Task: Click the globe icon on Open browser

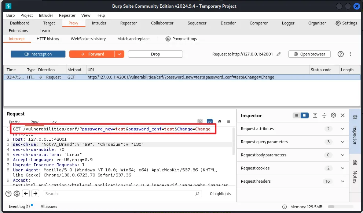Action: 296,54
